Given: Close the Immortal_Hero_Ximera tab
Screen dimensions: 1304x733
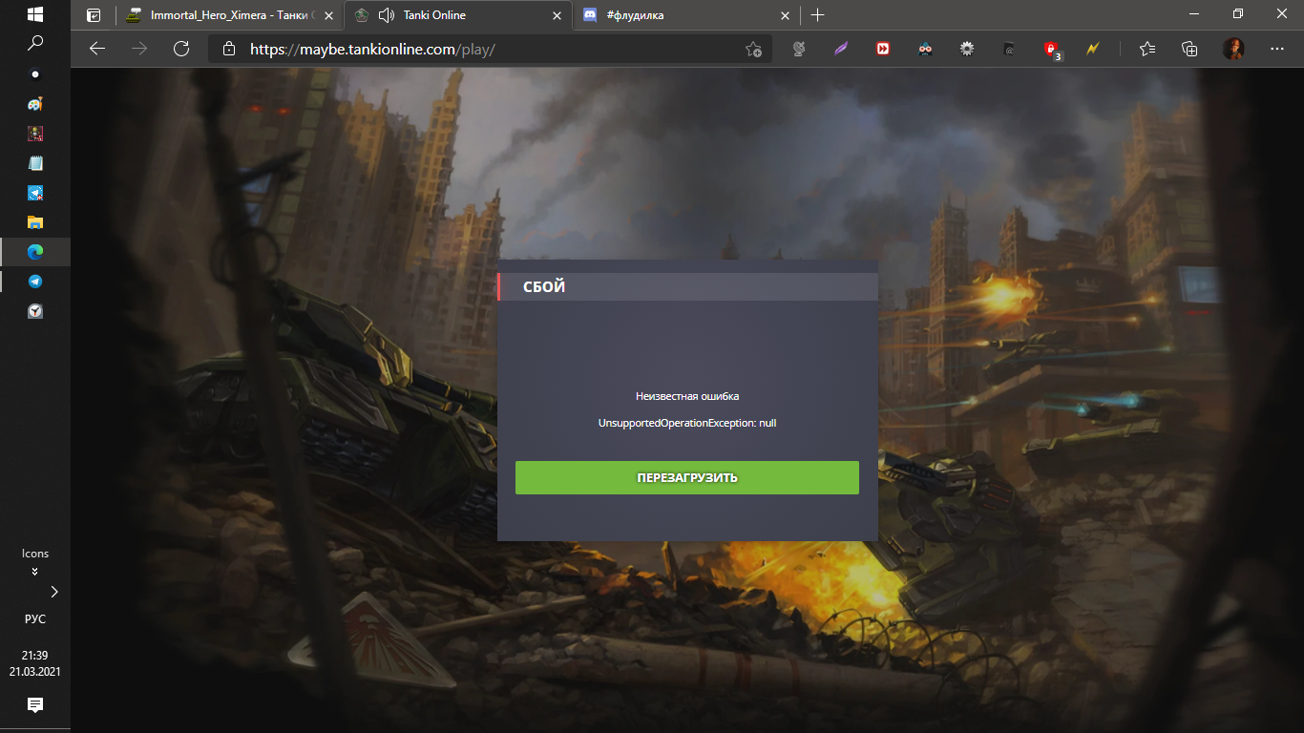Looking at the screenshot, I should pos(328,15).
